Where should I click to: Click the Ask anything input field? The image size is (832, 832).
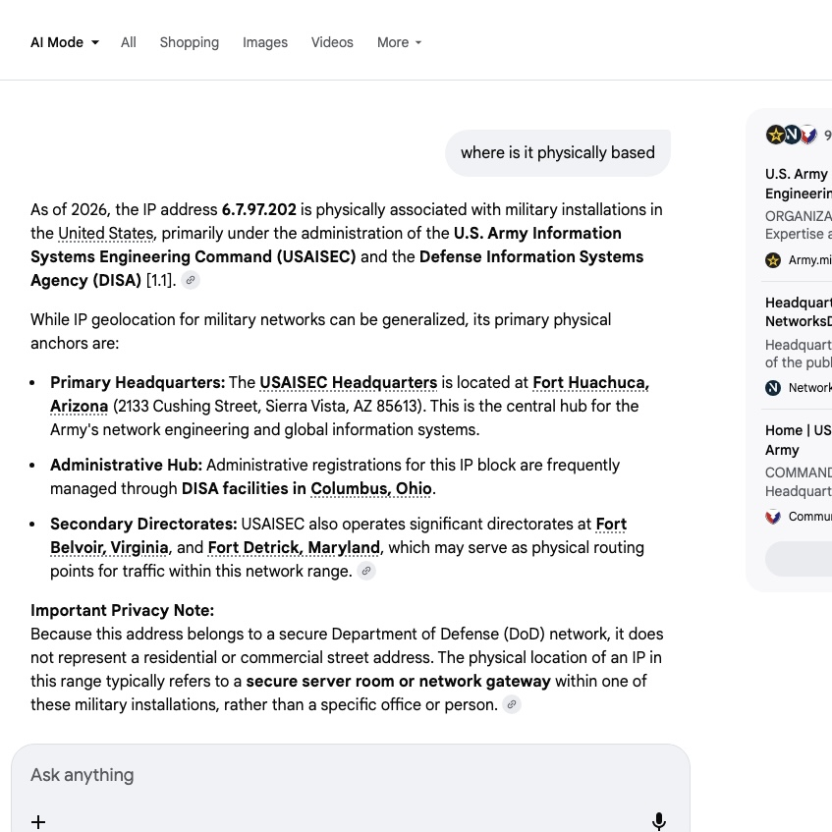[x=351, y=775]
